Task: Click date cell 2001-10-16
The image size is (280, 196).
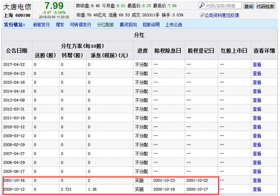Action: pyautogui.click(x=14, y=180)
